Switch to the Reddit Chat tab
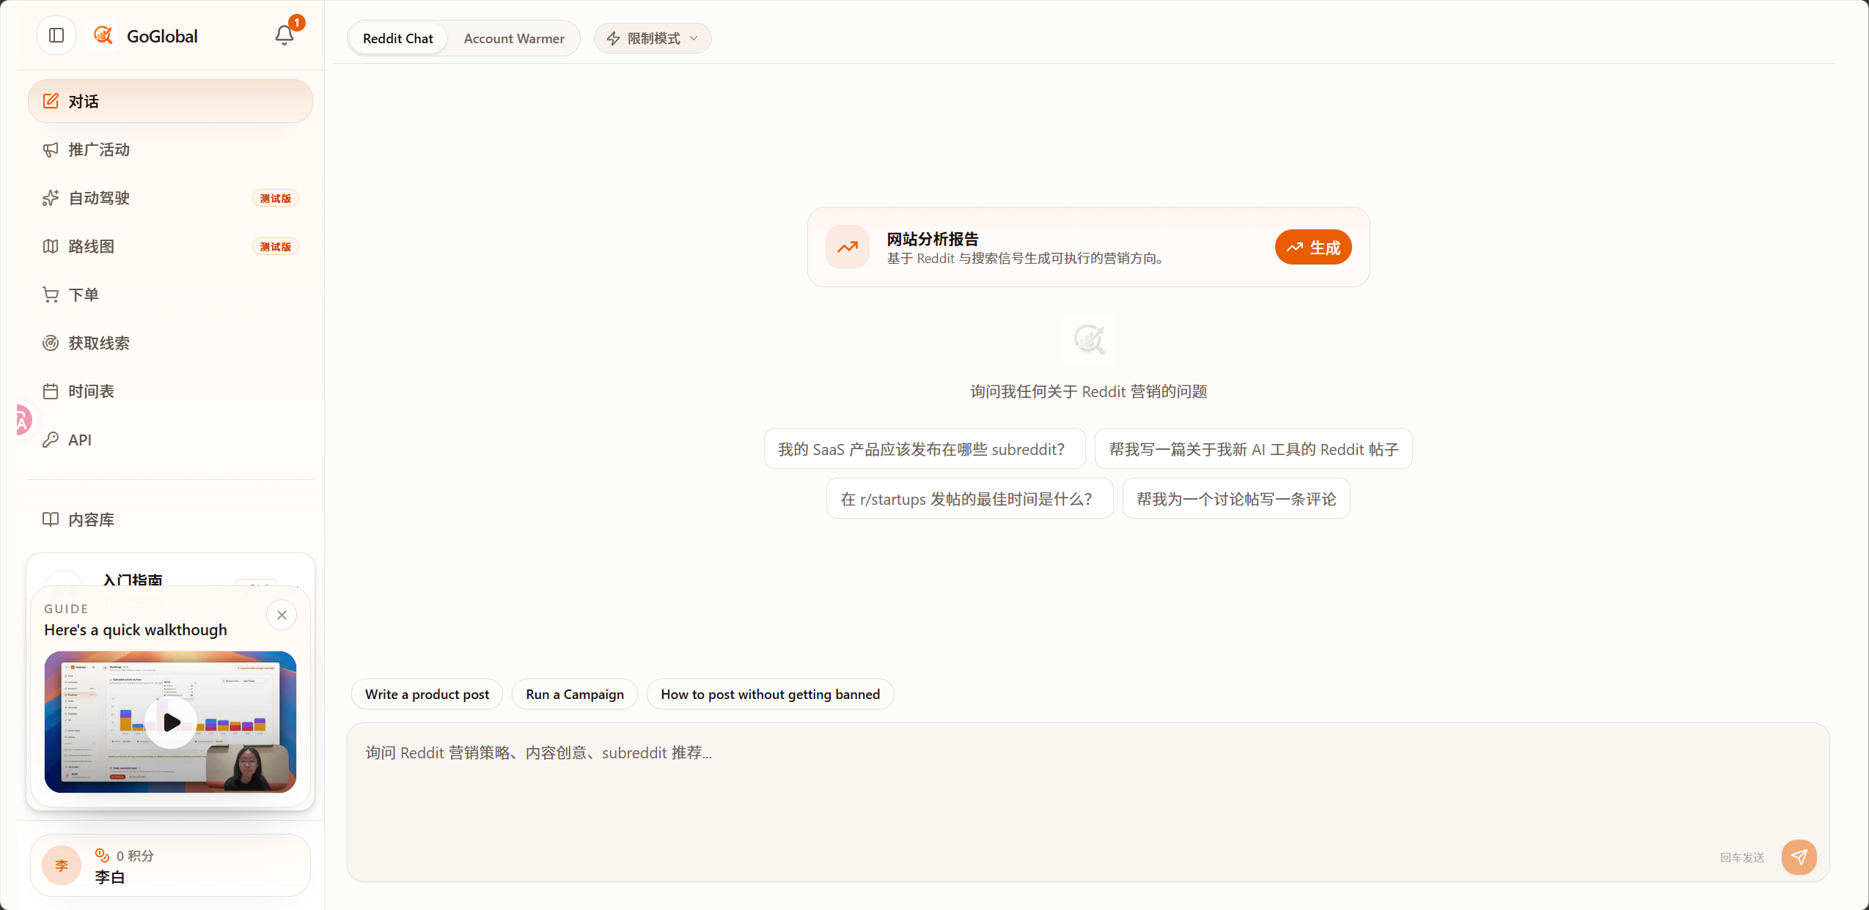Viewport: 1869px width, 910px height. [x=398, y=38]
